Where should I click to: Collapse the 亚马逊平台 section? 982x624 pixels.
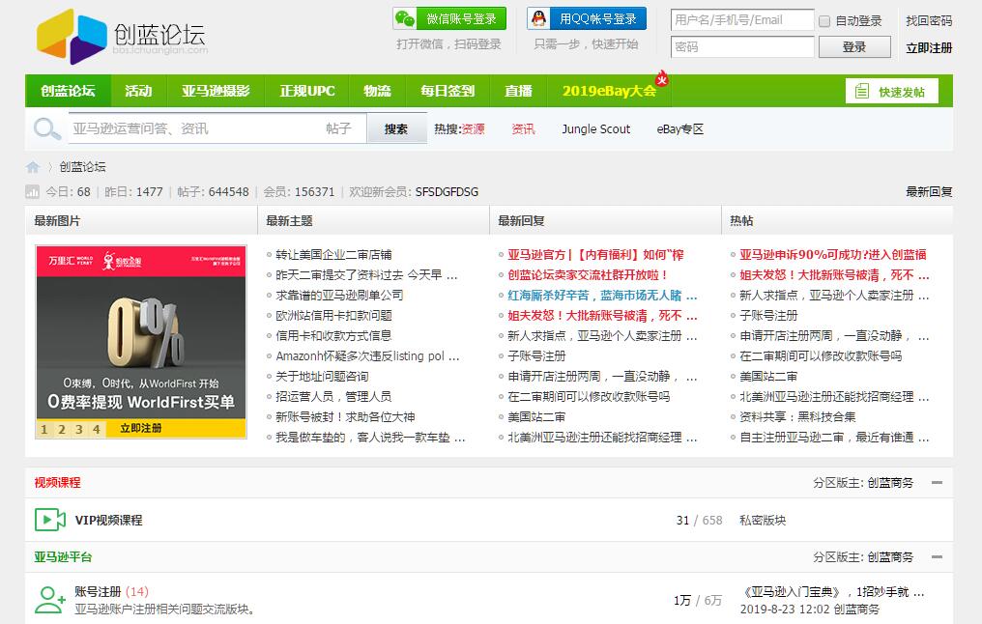(x=937, y=557)
